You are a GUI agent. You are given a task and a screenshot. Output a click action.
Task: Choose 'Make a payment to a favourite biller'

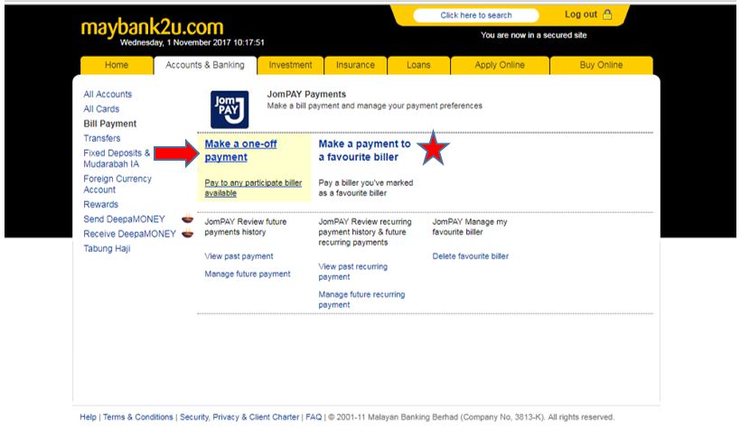coord(364,151)
